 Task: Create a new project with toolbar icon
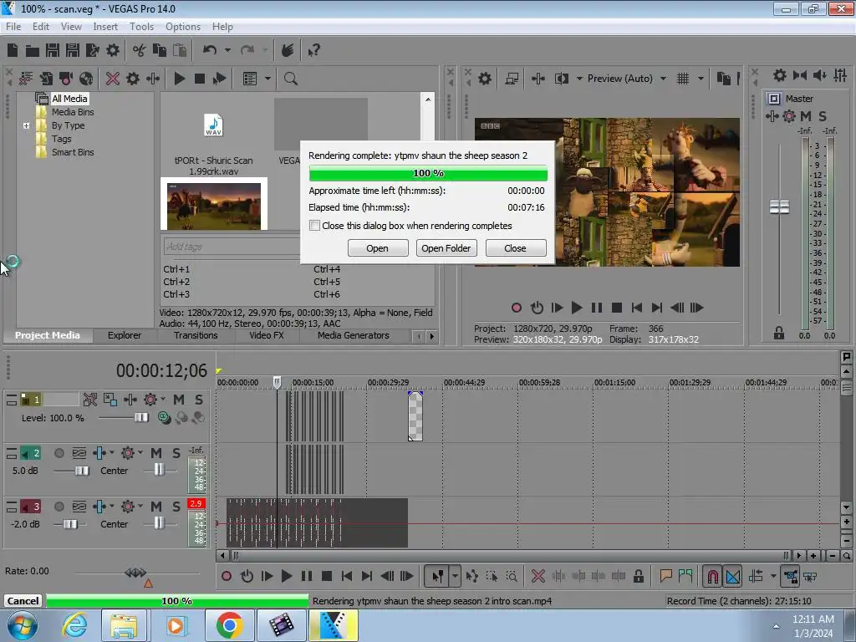tap(13, 50)
